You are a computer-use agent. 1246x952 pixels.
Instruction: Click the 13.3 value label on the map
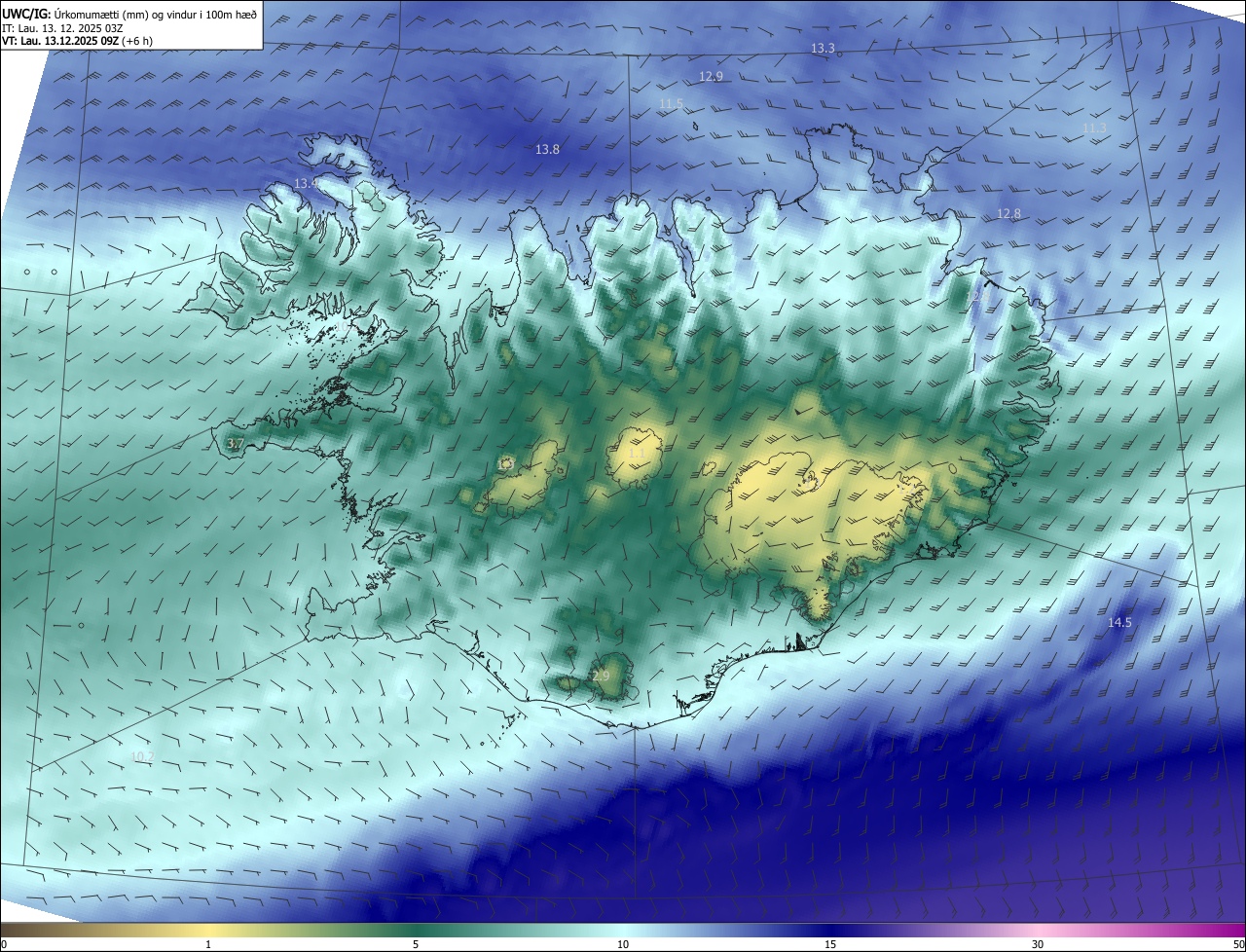tap(823, 49)
